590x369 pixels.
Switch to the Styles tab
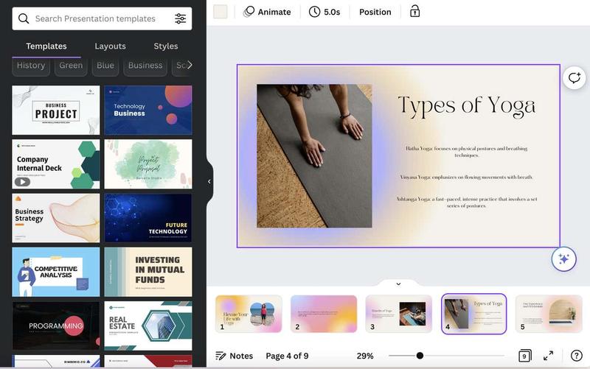click(165, 46)
